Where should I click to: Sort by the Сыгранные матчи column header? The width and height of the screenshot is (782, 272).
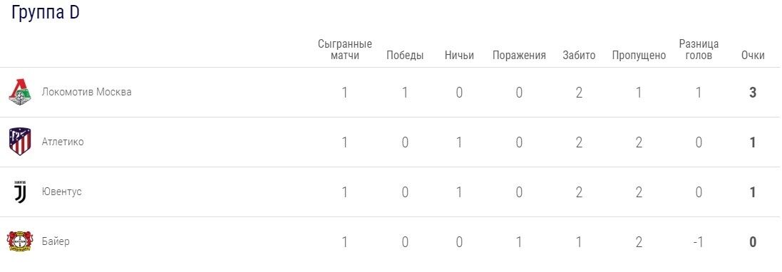(345, 50)
